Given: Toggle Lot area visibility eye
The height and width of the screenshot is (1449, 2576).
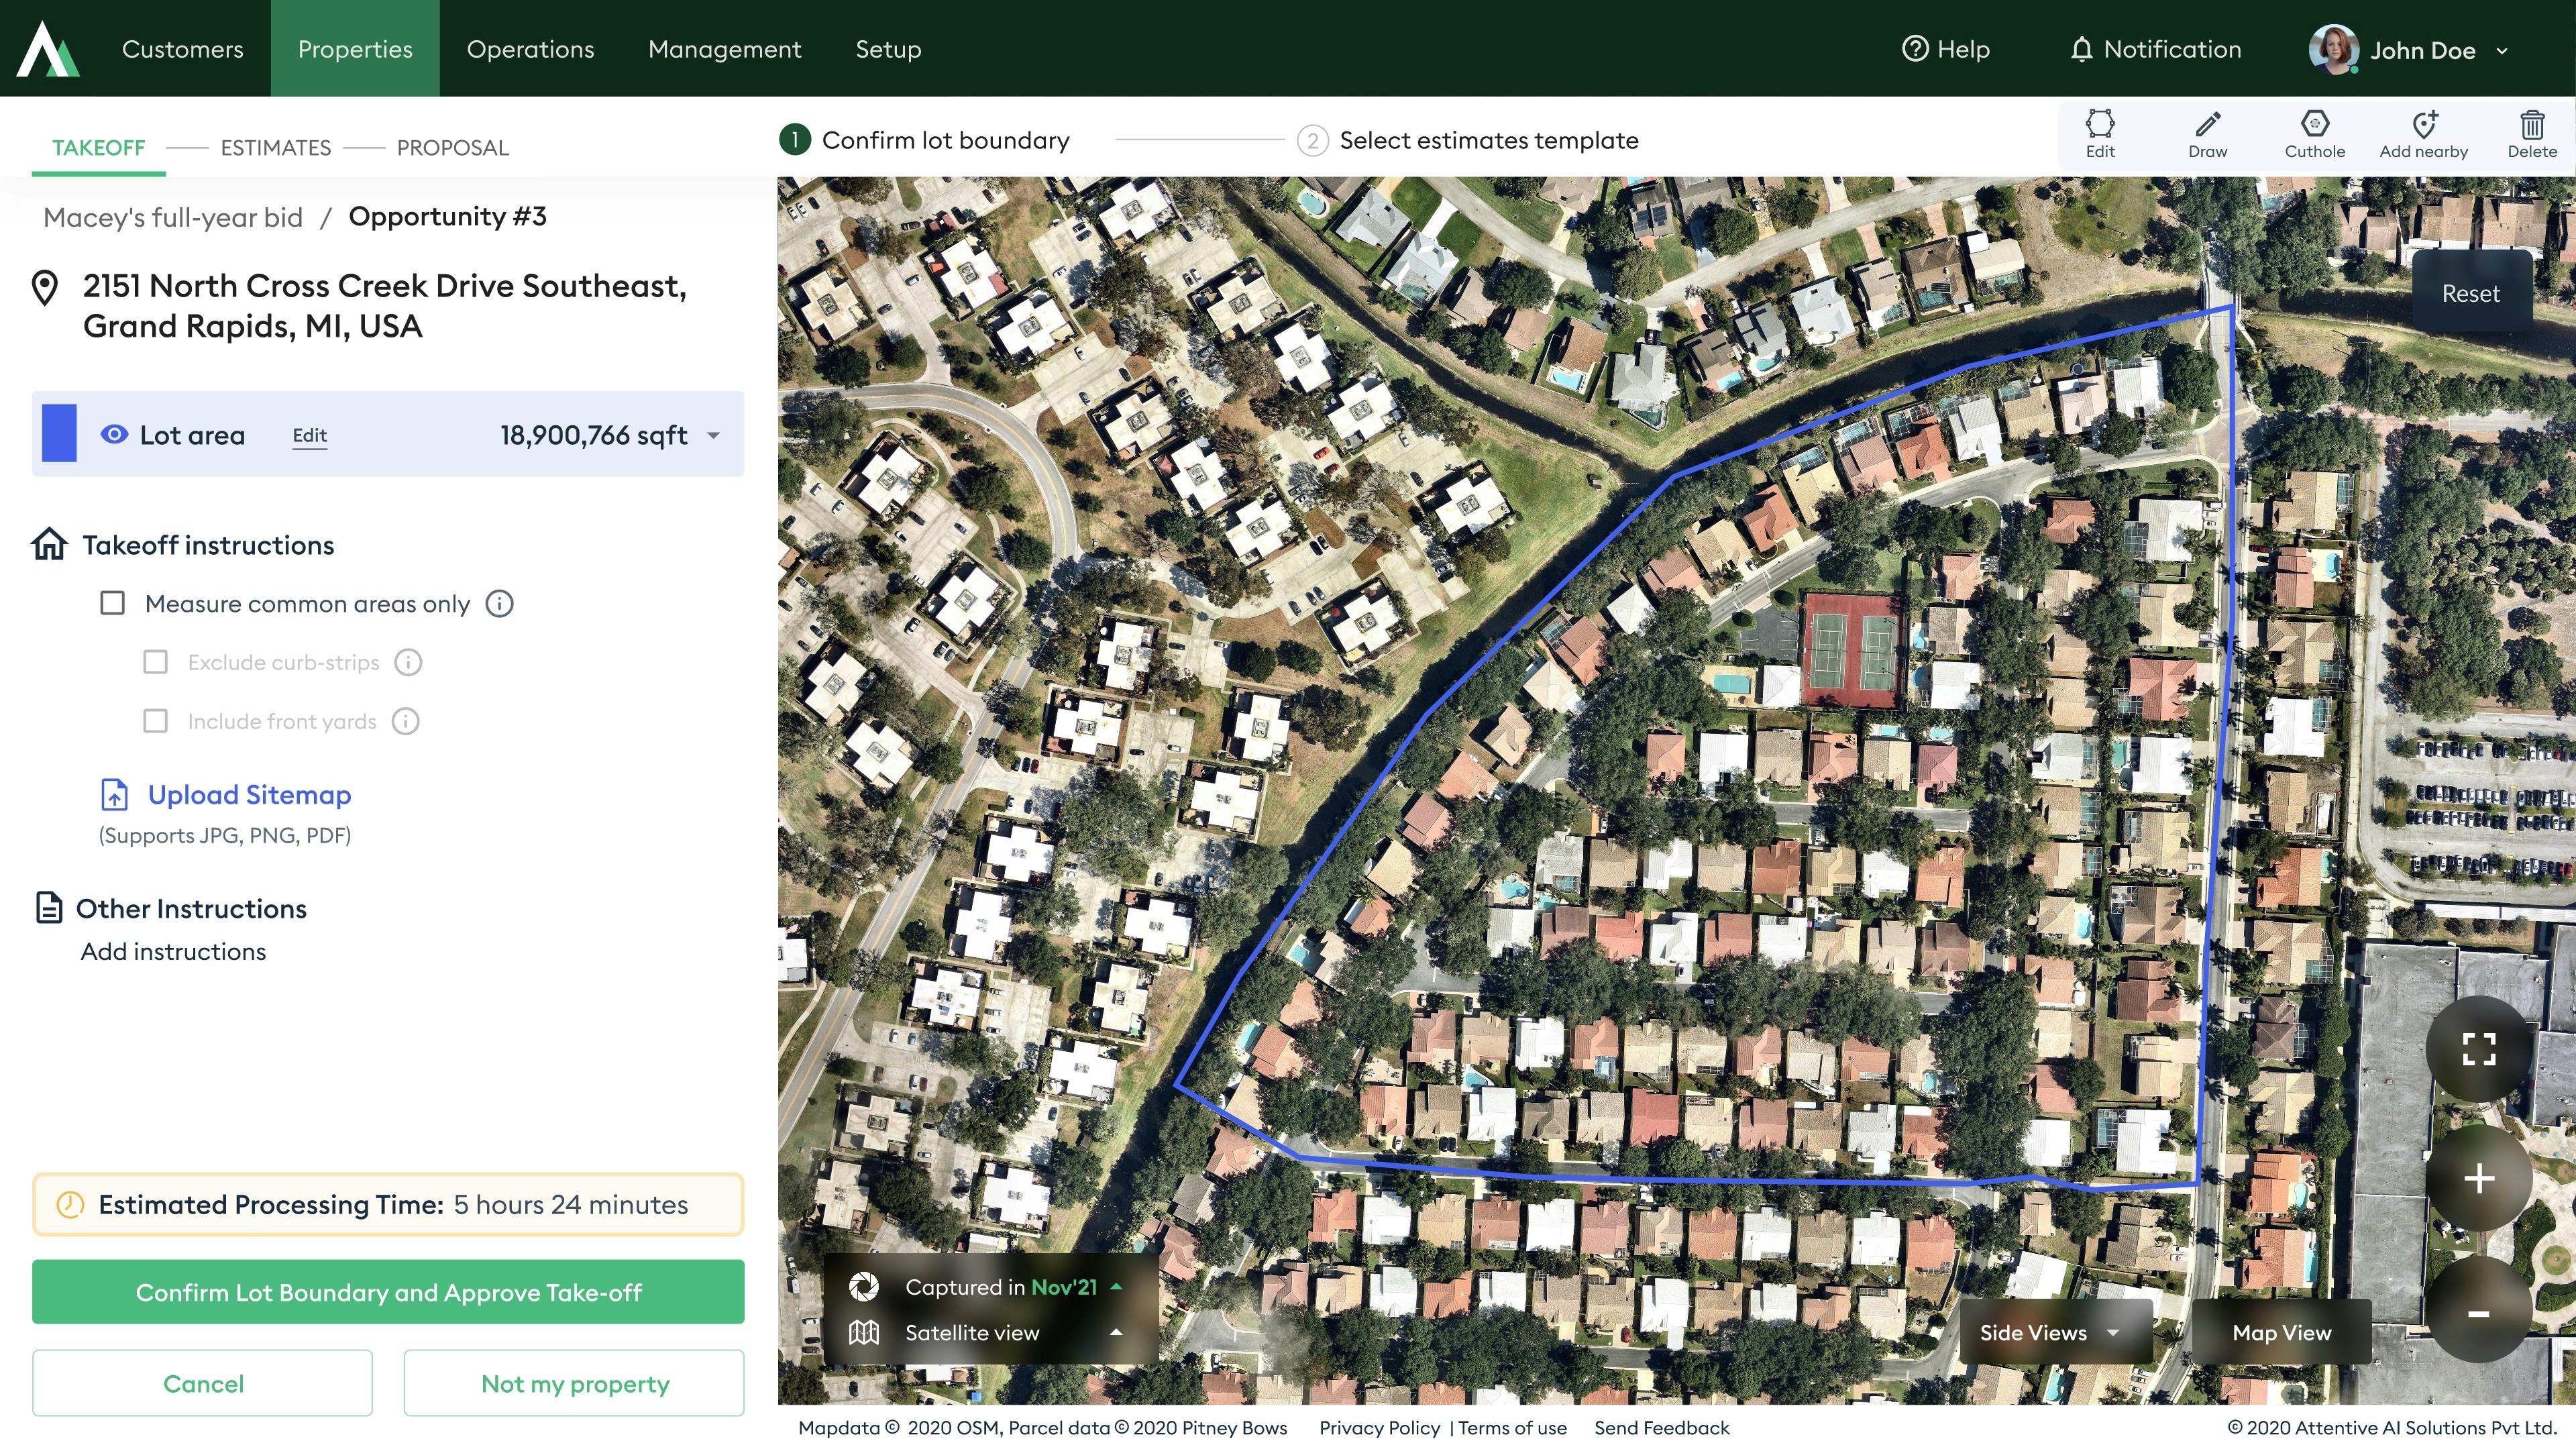Looking at the screenshot, I should pos(114,434).
